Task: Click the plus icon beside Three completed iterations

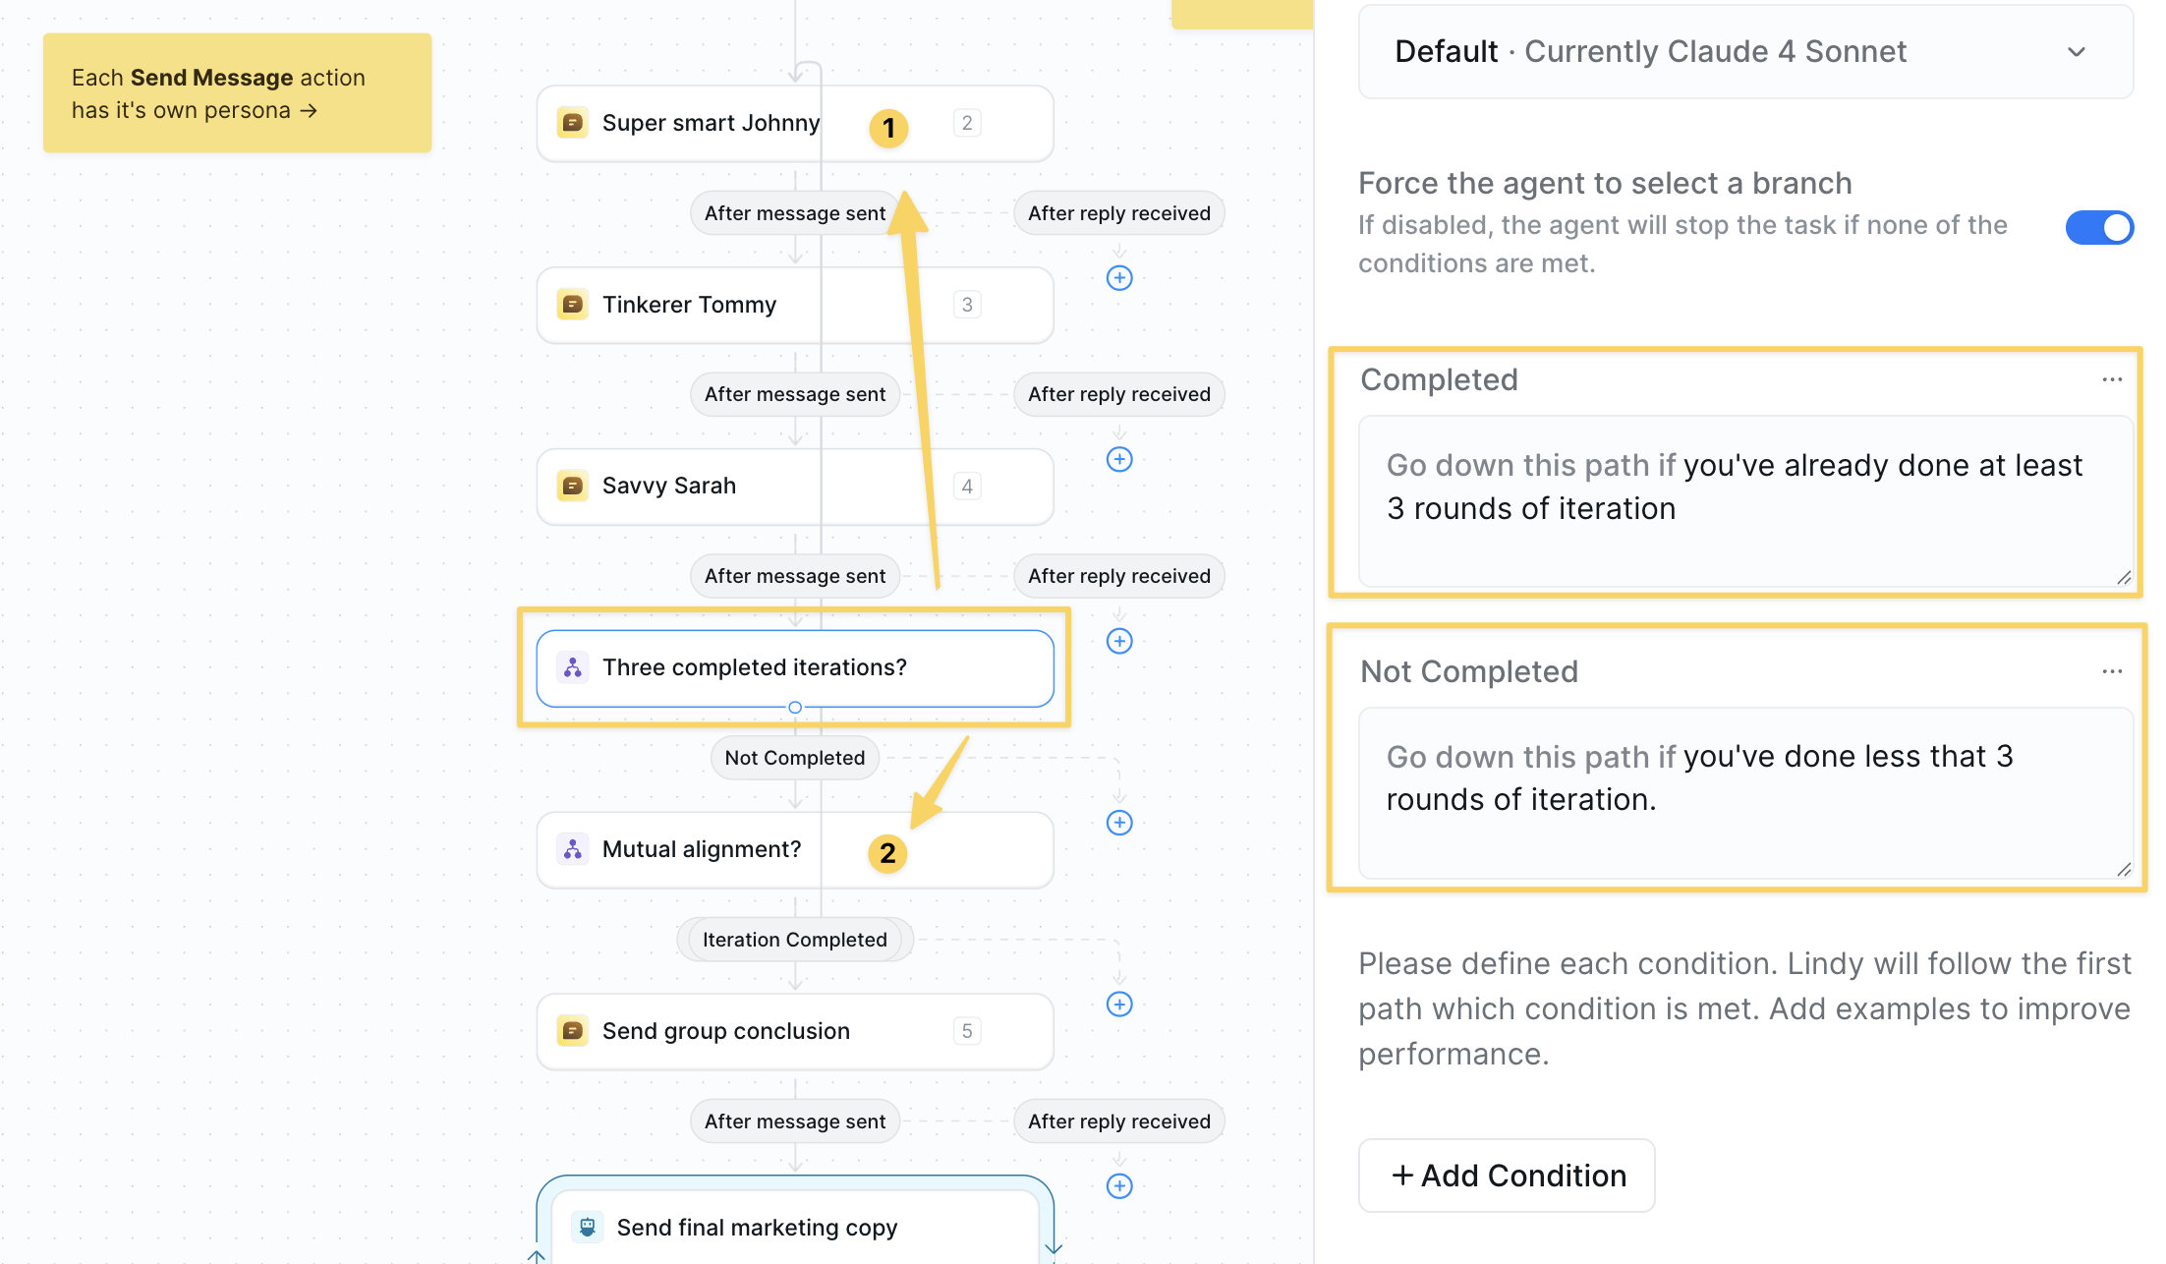Action: coord(1119,641)
